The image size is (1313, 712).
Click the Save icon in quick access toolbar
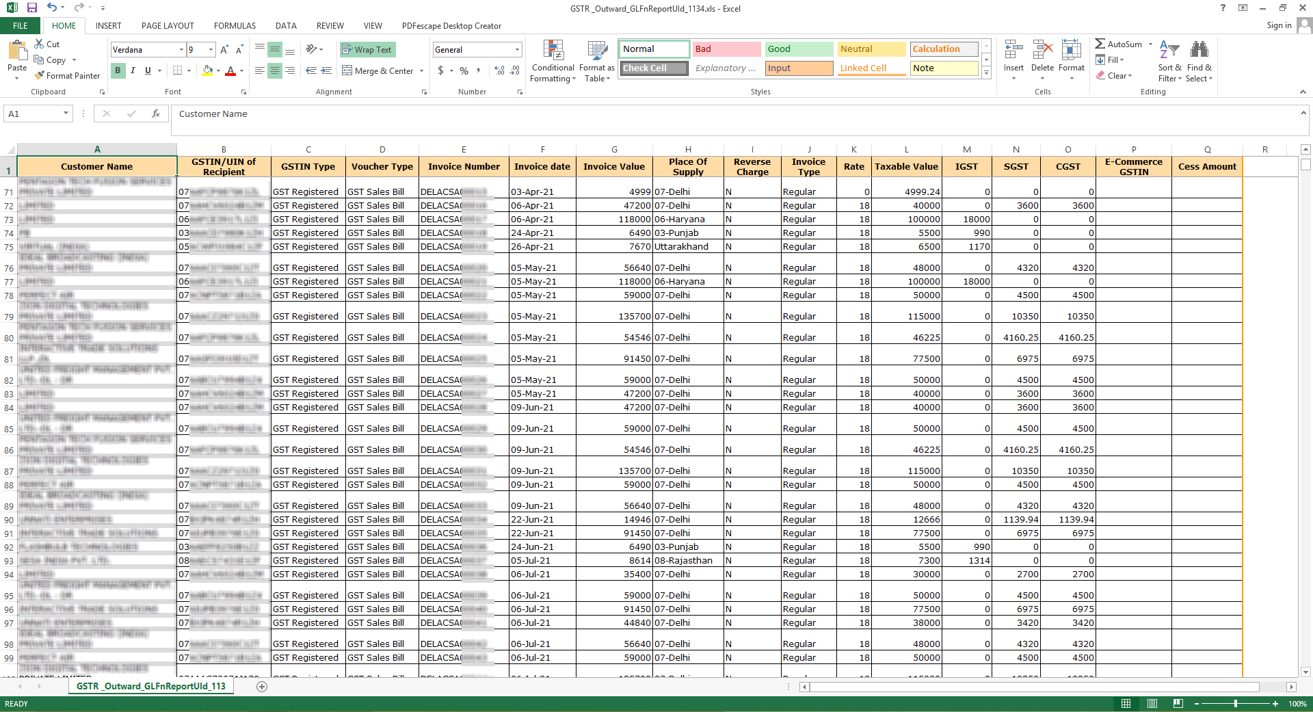(x=31, y=8)
